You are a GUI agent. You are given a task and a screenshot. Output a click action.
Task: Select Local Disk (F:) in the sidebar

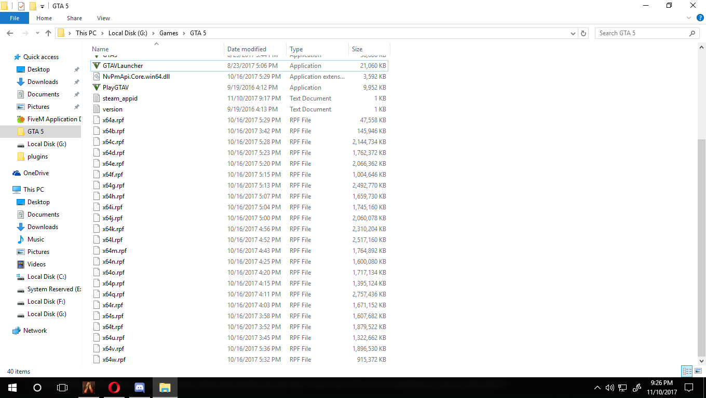pyautogui.click(x=46, y=302)
